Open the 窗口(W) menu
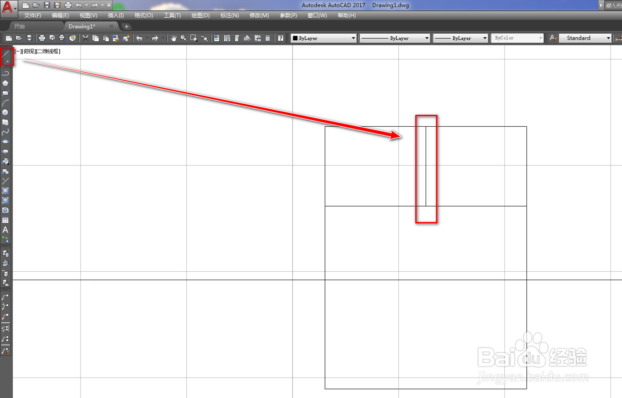Viewport: 622px width, 398px height. tap(317, 16)
